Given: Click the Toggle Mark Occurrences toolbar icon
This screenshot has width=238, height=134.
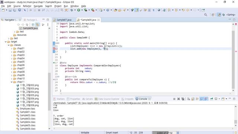Looking at the screenshot, I should coord(137,10).
